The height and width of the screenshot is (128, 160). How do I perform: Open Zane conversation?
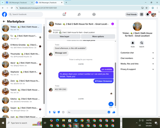click(x=21, y=82)
